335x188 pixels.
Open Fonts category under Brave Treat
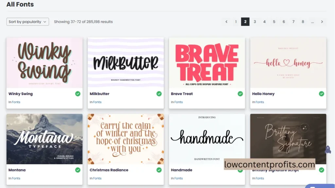[x=178, y=102]
